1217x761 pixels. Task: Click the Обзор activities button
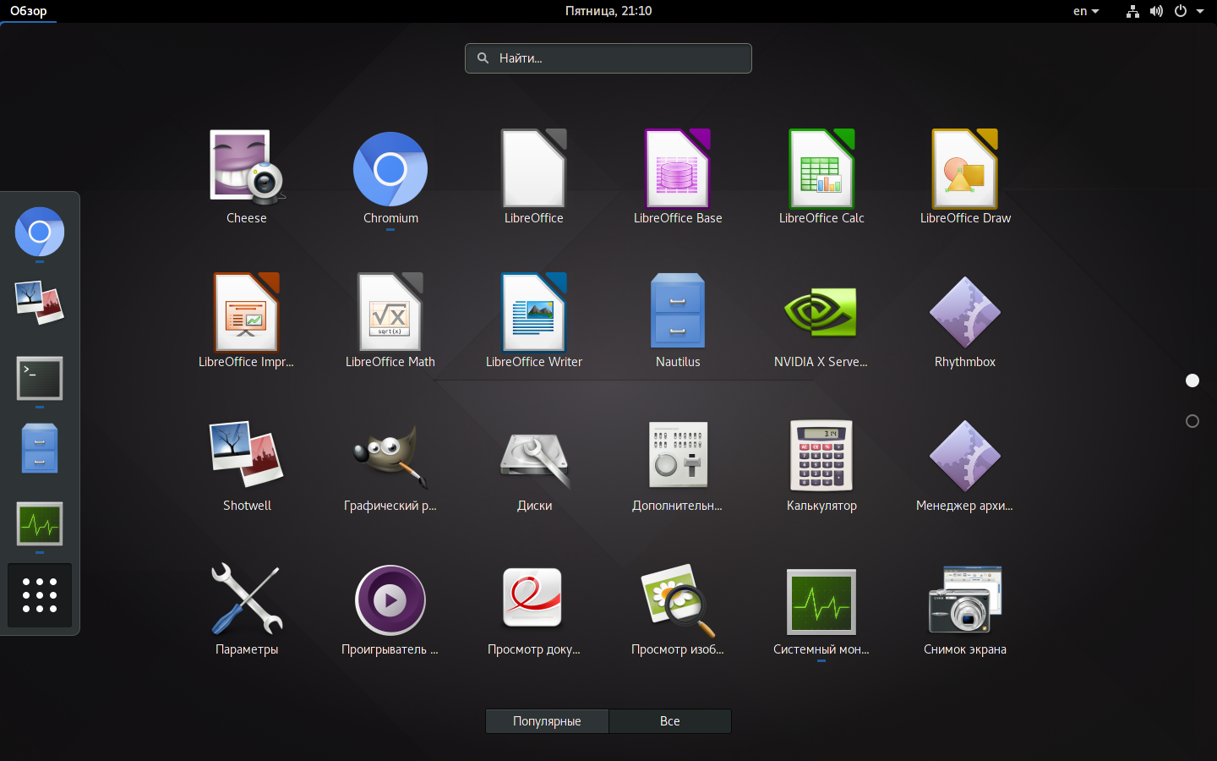29,11
